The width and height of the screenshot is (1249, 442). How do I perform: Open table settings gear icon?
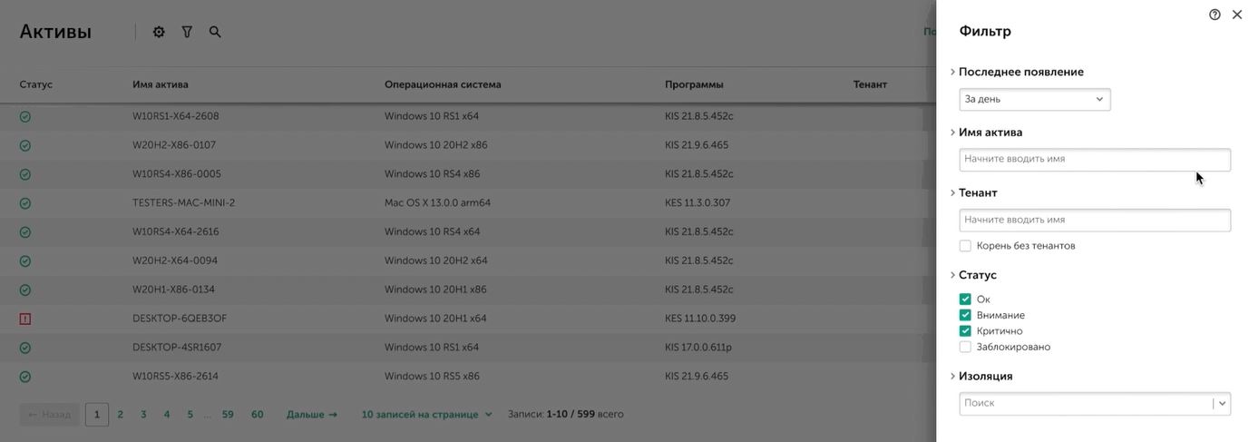click(159, 32)
